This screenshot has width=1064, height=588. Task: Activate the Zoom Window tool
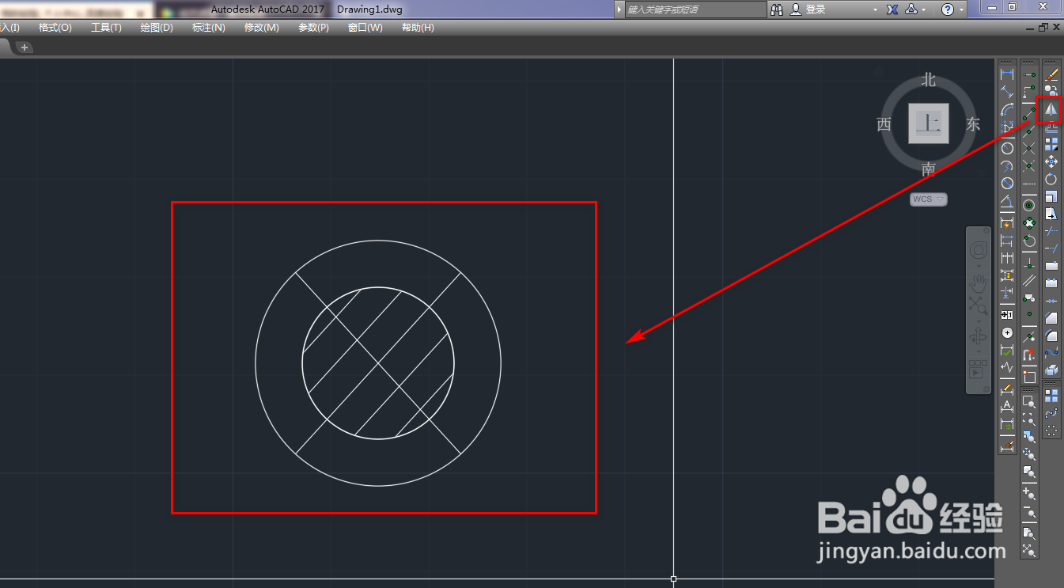(x=1028, y=400)
